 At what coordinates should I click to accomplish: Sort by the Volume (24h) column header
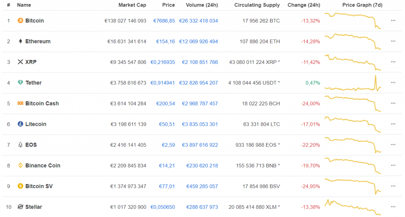point(202,5)
